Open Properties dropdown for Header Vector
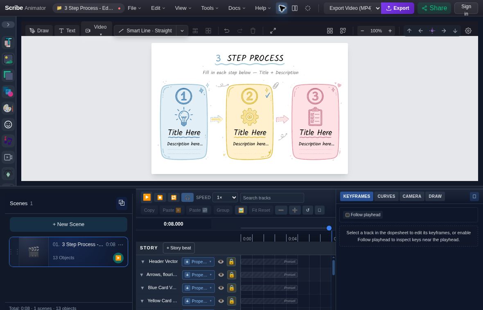This screenshot has width=483, height=310. (198, 262)
